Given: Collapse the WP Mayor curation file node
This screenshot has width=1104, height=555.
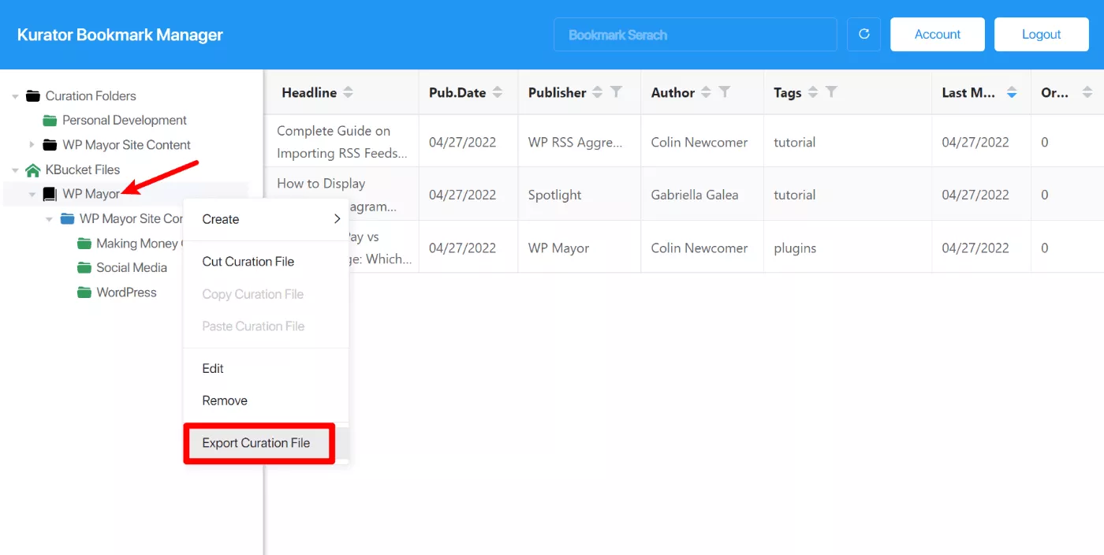Looking at the screenshot, I should [32, 194].
